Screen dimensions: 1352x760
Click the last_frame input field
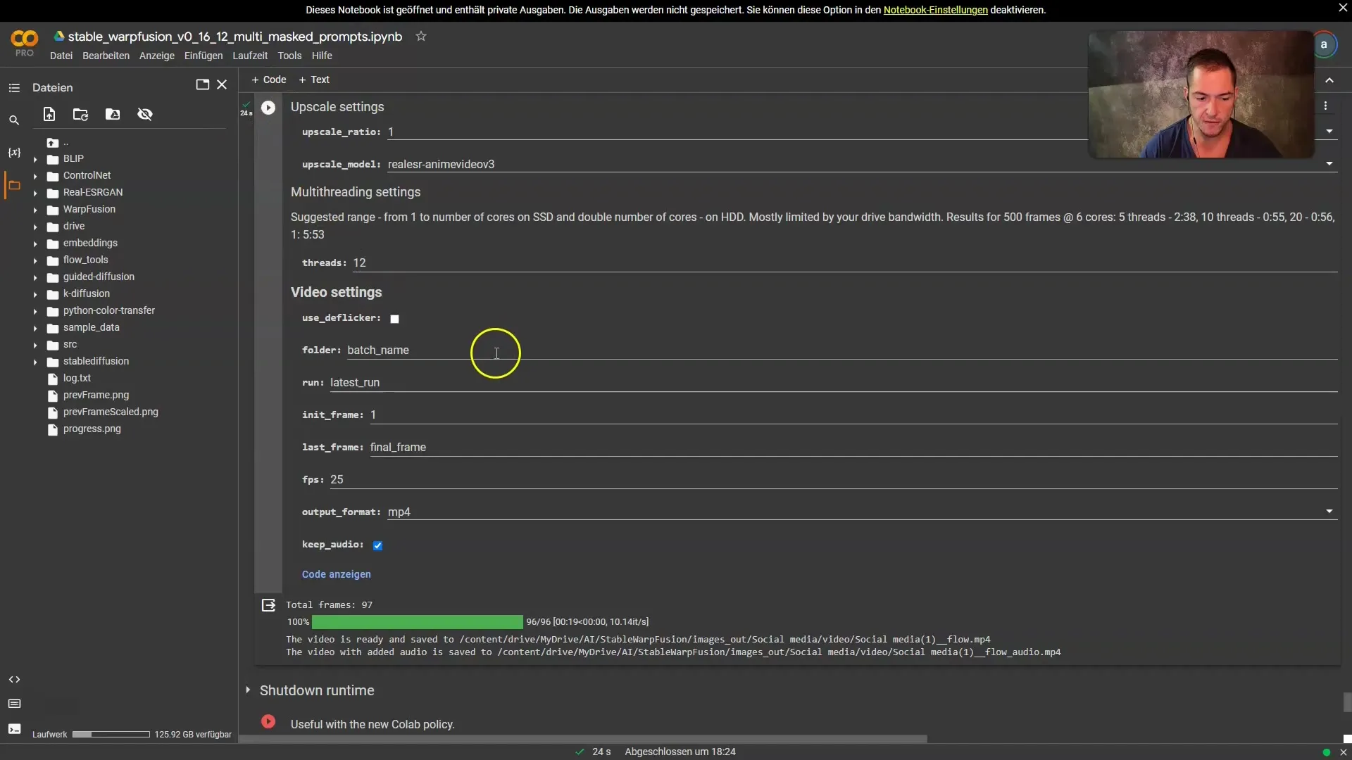point(853,447)
